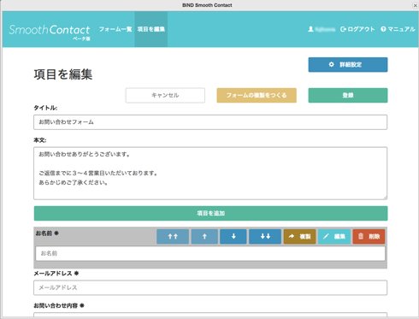Image resolution: width=419 pixels, height=319 pixels.
Task: Move お名前 field to bottom with double down arrows
Action: point(265,236)
